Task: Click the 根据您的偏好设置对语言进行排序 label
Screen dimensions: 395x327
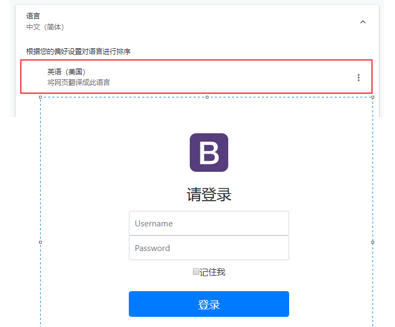Action: coord(78,51)
